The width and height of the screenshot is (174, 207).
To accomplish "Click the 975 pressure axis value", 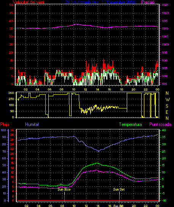I will [164, 84].
